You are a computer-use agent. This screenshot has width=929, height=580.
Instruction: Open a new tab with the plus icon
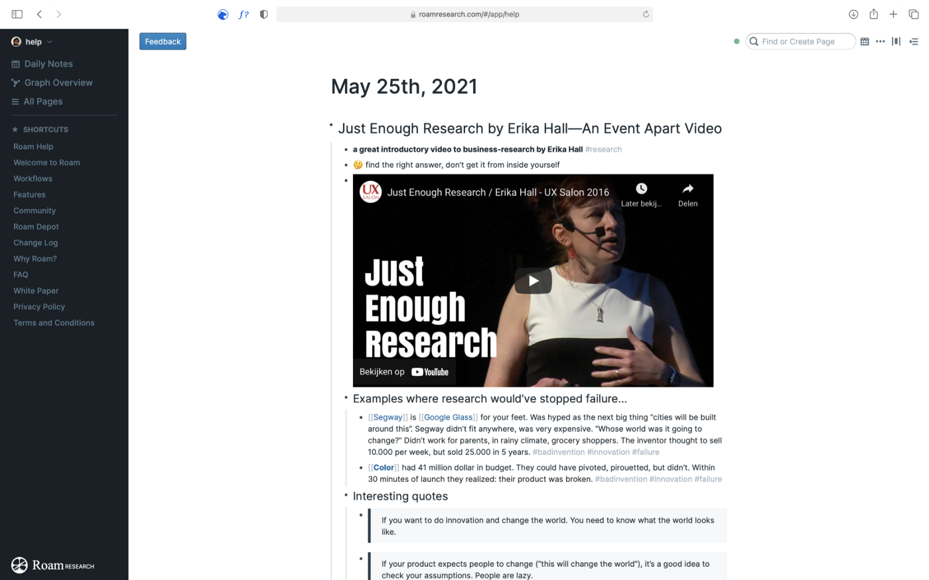[893, 14]
